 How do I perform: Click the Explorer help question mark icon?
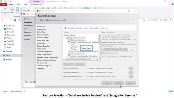point(172,4)
